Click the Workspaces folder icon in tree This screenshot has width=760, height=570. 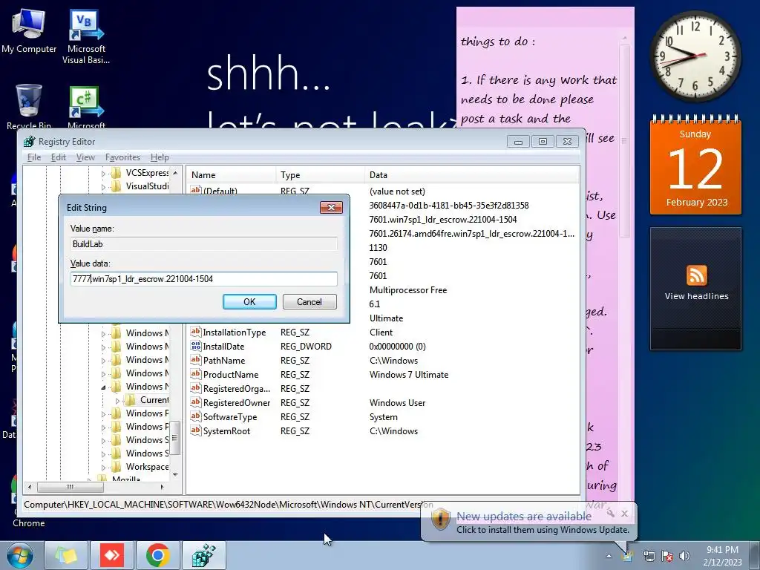tap(117, 466)
